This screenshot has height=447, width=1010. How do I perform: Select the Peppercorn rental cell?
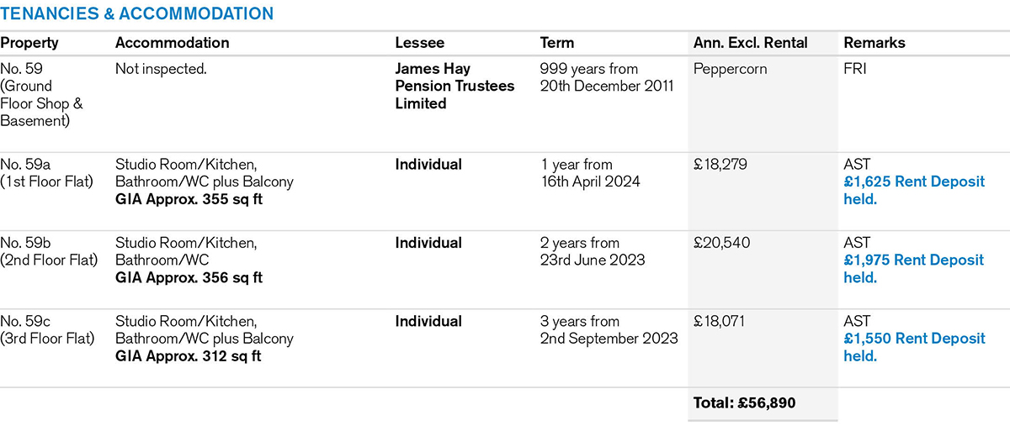(730, 69)
